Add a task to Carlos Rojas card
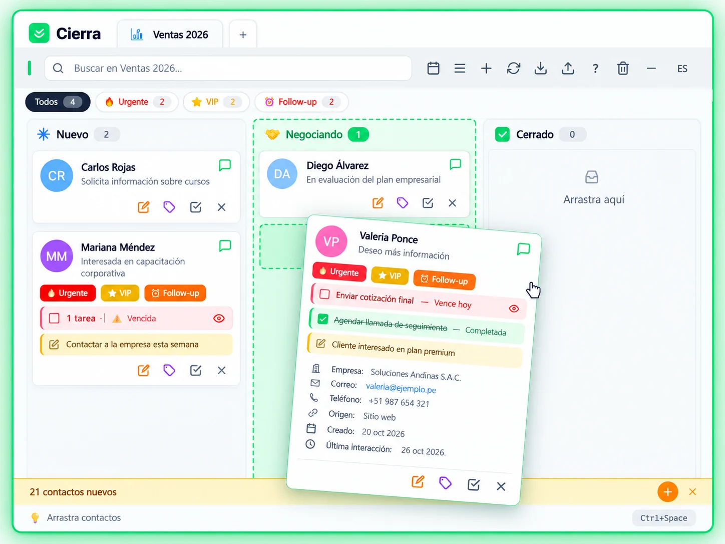 pos(196,207)
